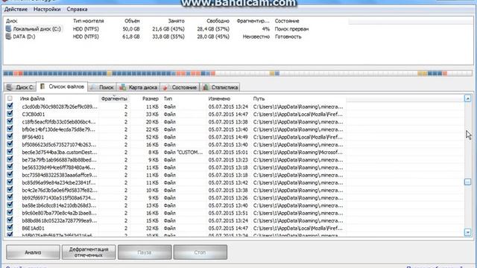Uncheck the file c3cd0db760c980287b26ef9c089...
477x268 pixels.
[x=10, y=106]
